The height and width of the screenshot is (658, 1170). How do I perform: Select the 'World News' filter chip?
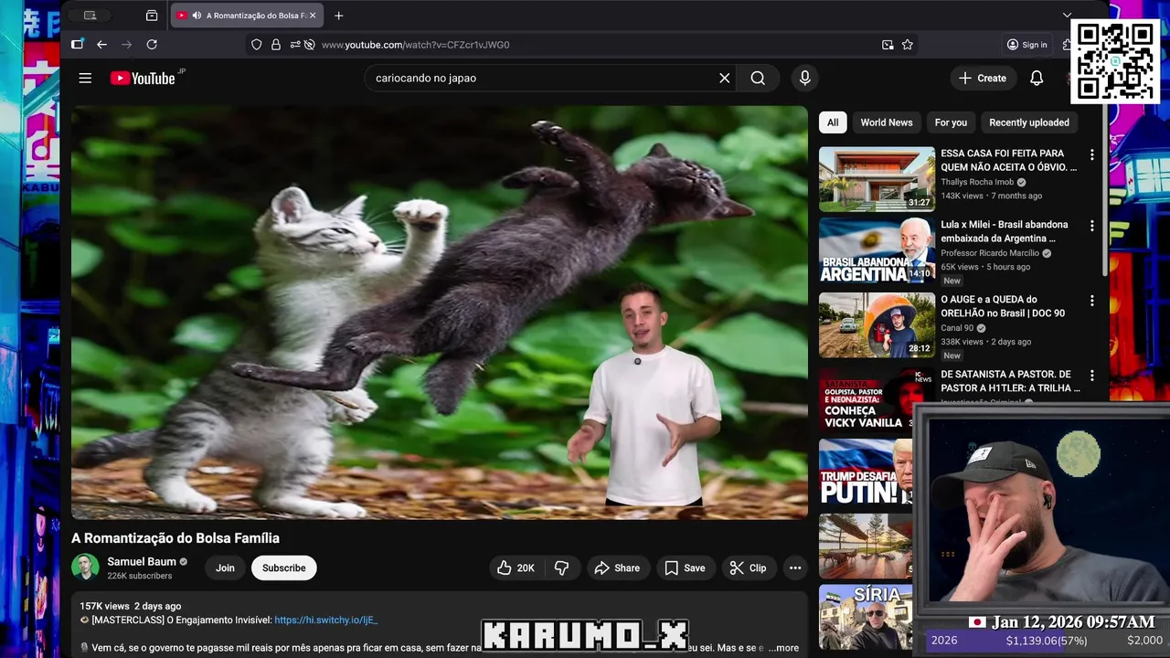click(x=886, y=122)
